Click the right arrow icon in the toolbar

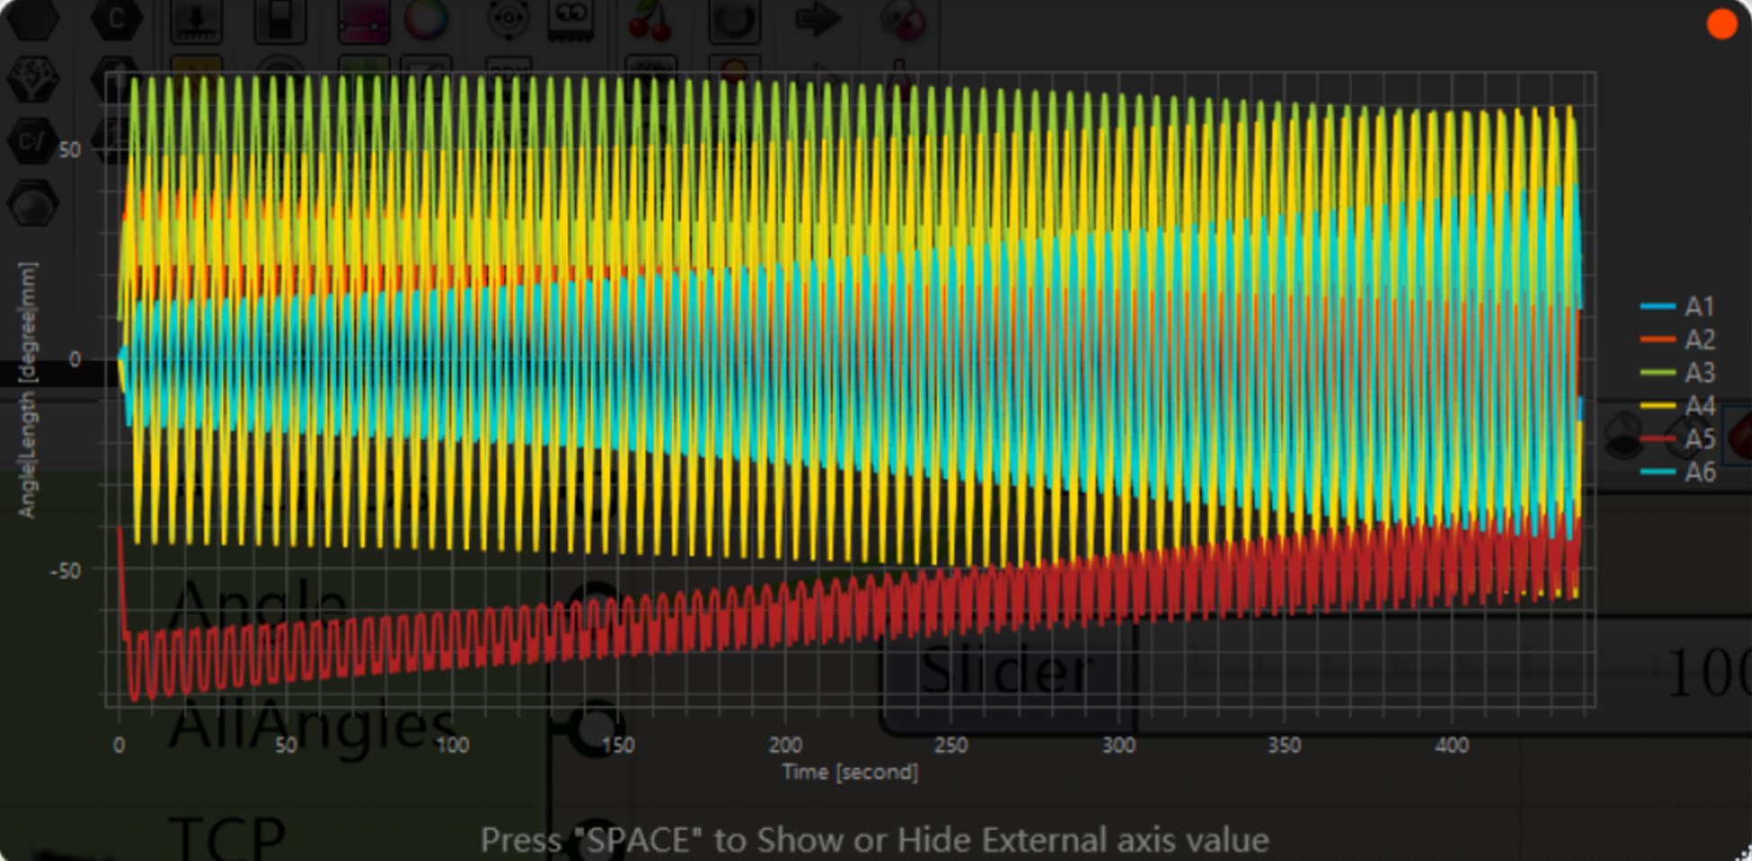(817, 20)
